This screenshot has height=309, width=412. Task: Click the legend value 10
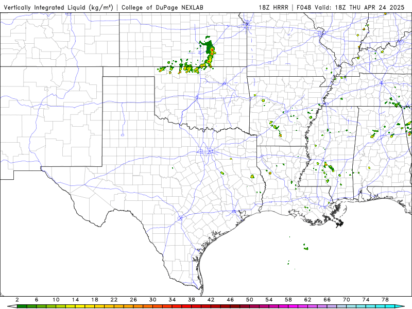(56, 300)
